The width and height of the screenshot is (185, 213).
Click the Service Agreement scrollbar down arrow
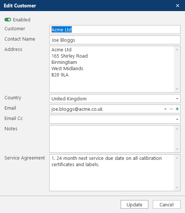177,188
